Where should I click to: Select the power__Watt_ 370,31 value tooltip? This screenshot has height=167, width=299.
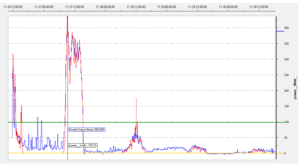tap(83, 145)
